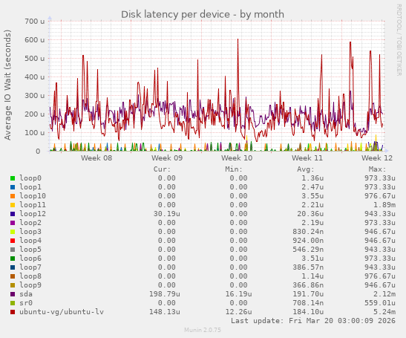406x338 pixels.
Task: Select the loop0 legend label
Action: pos(30,178)
